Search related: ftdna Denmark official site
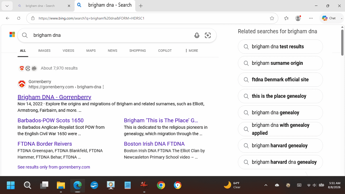The image size is (345, 194). (x=280, y=80)
